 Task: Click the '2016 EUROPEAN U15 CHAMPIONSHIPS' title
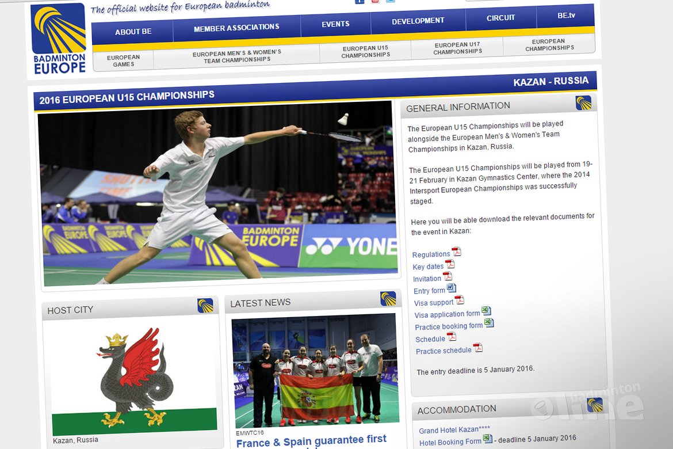(127, 97)
